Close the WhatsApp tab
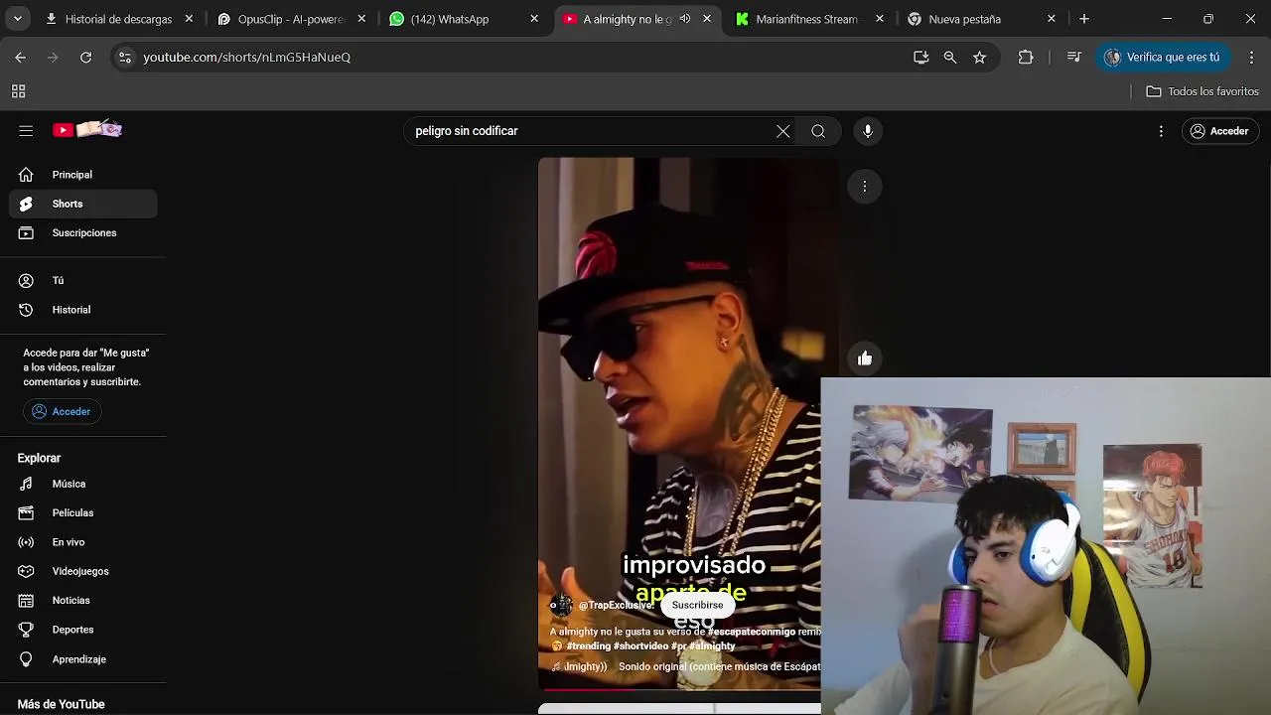Image resolution: width=1271 pixels, height=715 pixels. click(534, 19)
